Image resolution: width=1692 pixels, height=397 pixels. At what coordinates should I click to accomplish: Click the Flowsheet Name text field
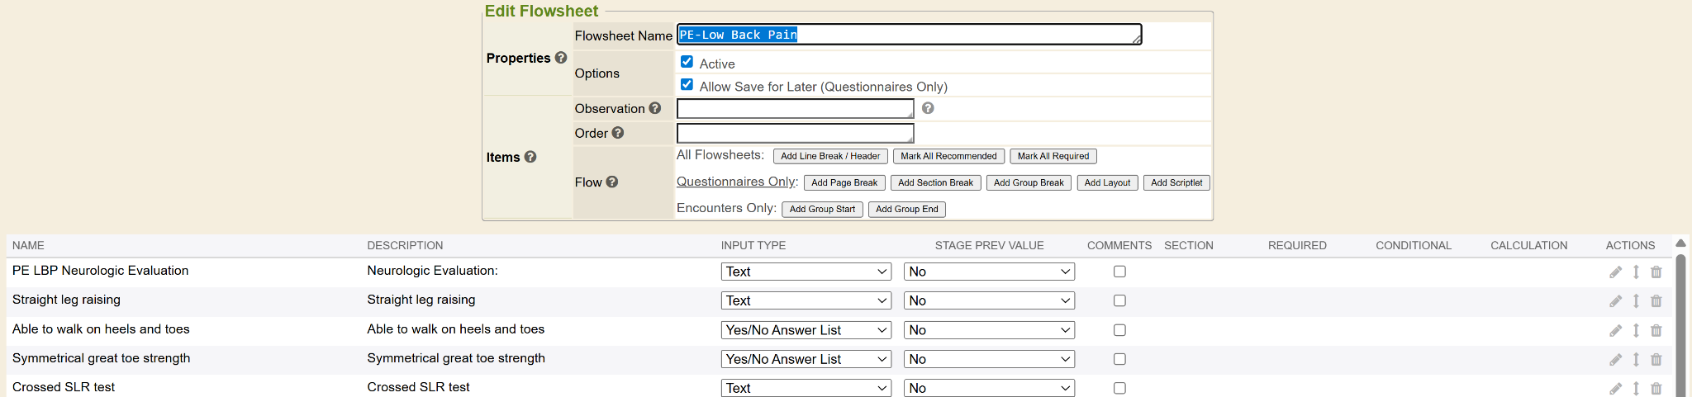(909, 35)
